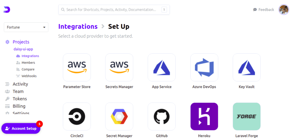Click the Projects gear icon in sidebar
Viewport: 295px width, 138px height.
tap(7, 42)
